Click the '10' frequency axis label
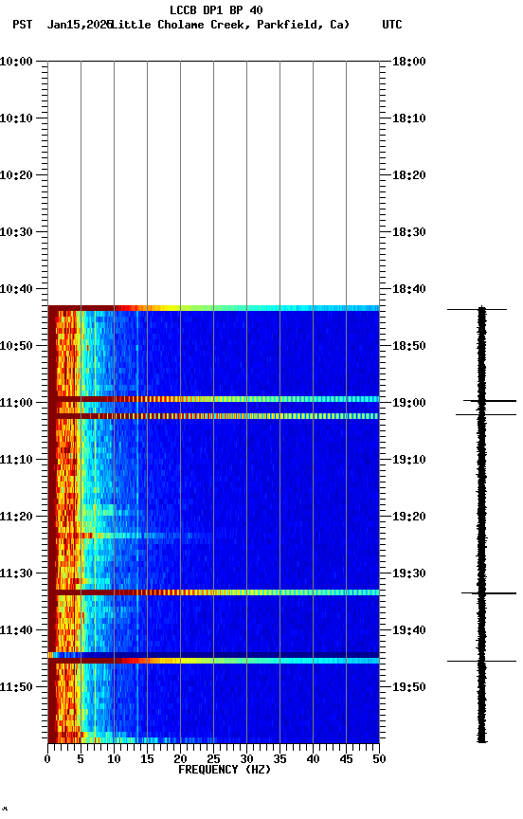The height and width of the screenshot is (819, 523). [x=114, y=759]
